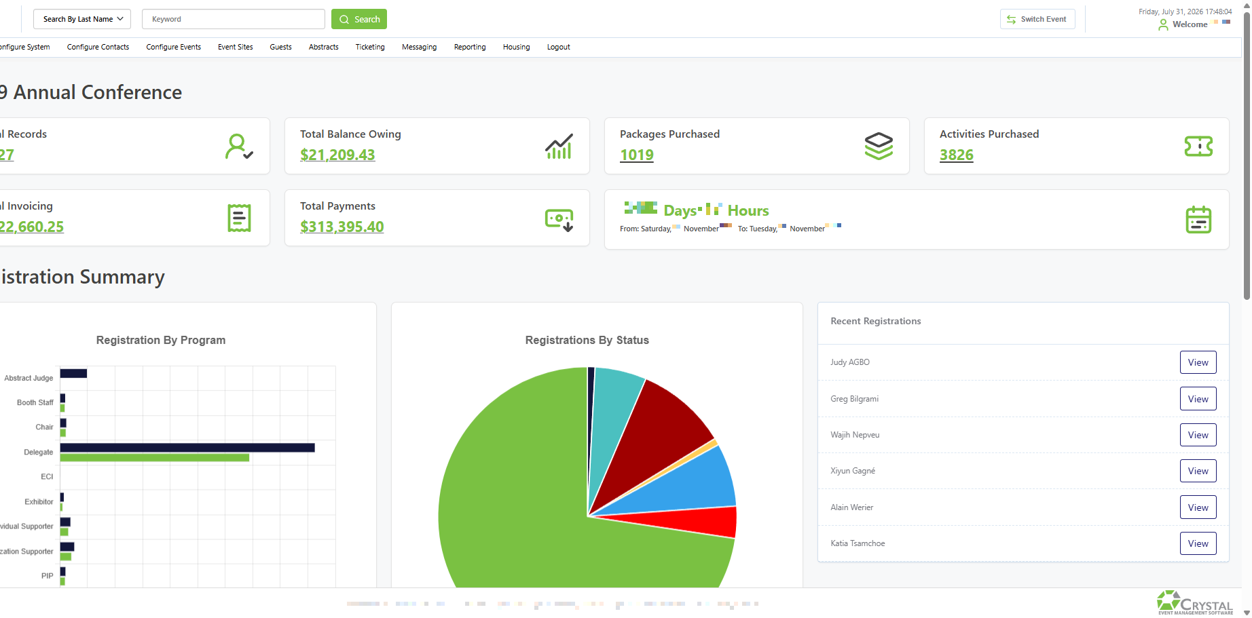
Task: Open the Configure Events menu
Action: [174, 47]
